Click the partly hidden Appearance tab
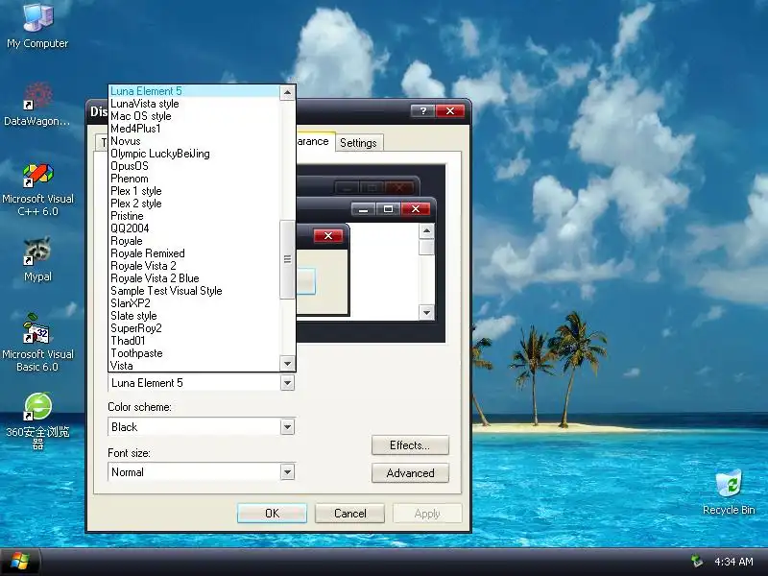This screenshot has height=576, width=768. [315, 141]
